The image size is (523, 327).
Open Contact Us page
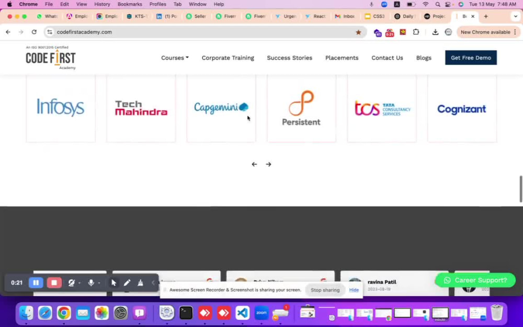pos(387,58)
